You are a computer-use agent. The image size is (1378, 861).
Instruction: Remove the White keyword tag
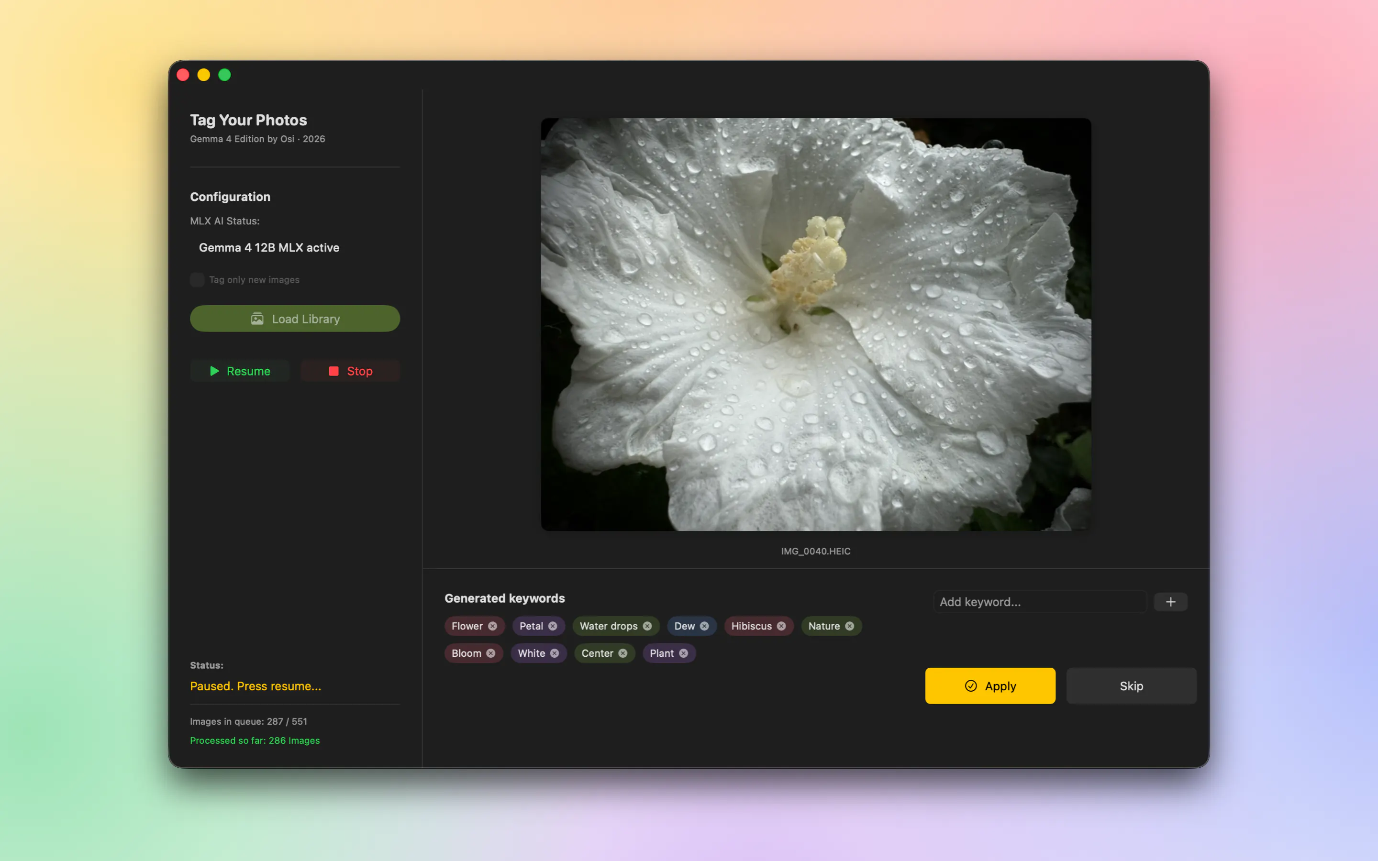point(555,653)
